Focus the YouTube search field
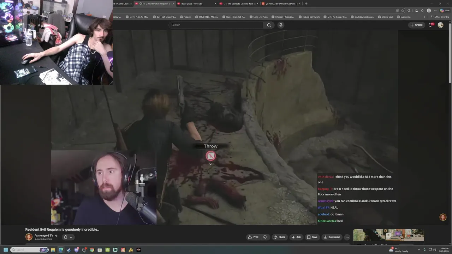Image resolution: width=452 pixels, height=254 pixels. [x=216, y=25]
